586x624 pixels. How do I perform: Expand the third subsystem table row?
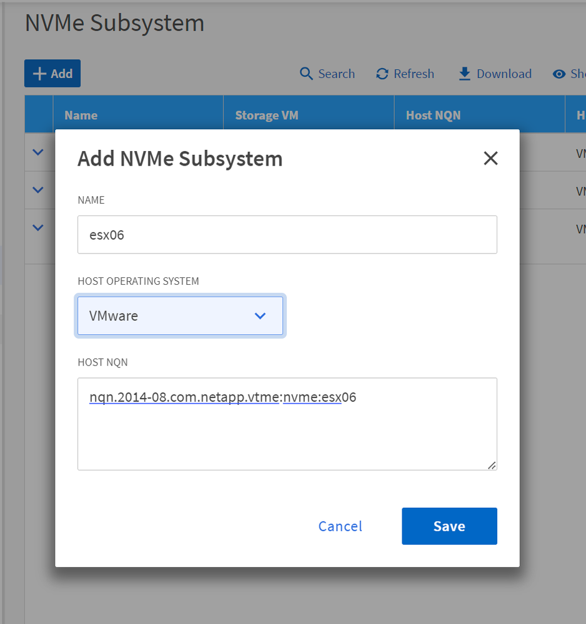38,227
